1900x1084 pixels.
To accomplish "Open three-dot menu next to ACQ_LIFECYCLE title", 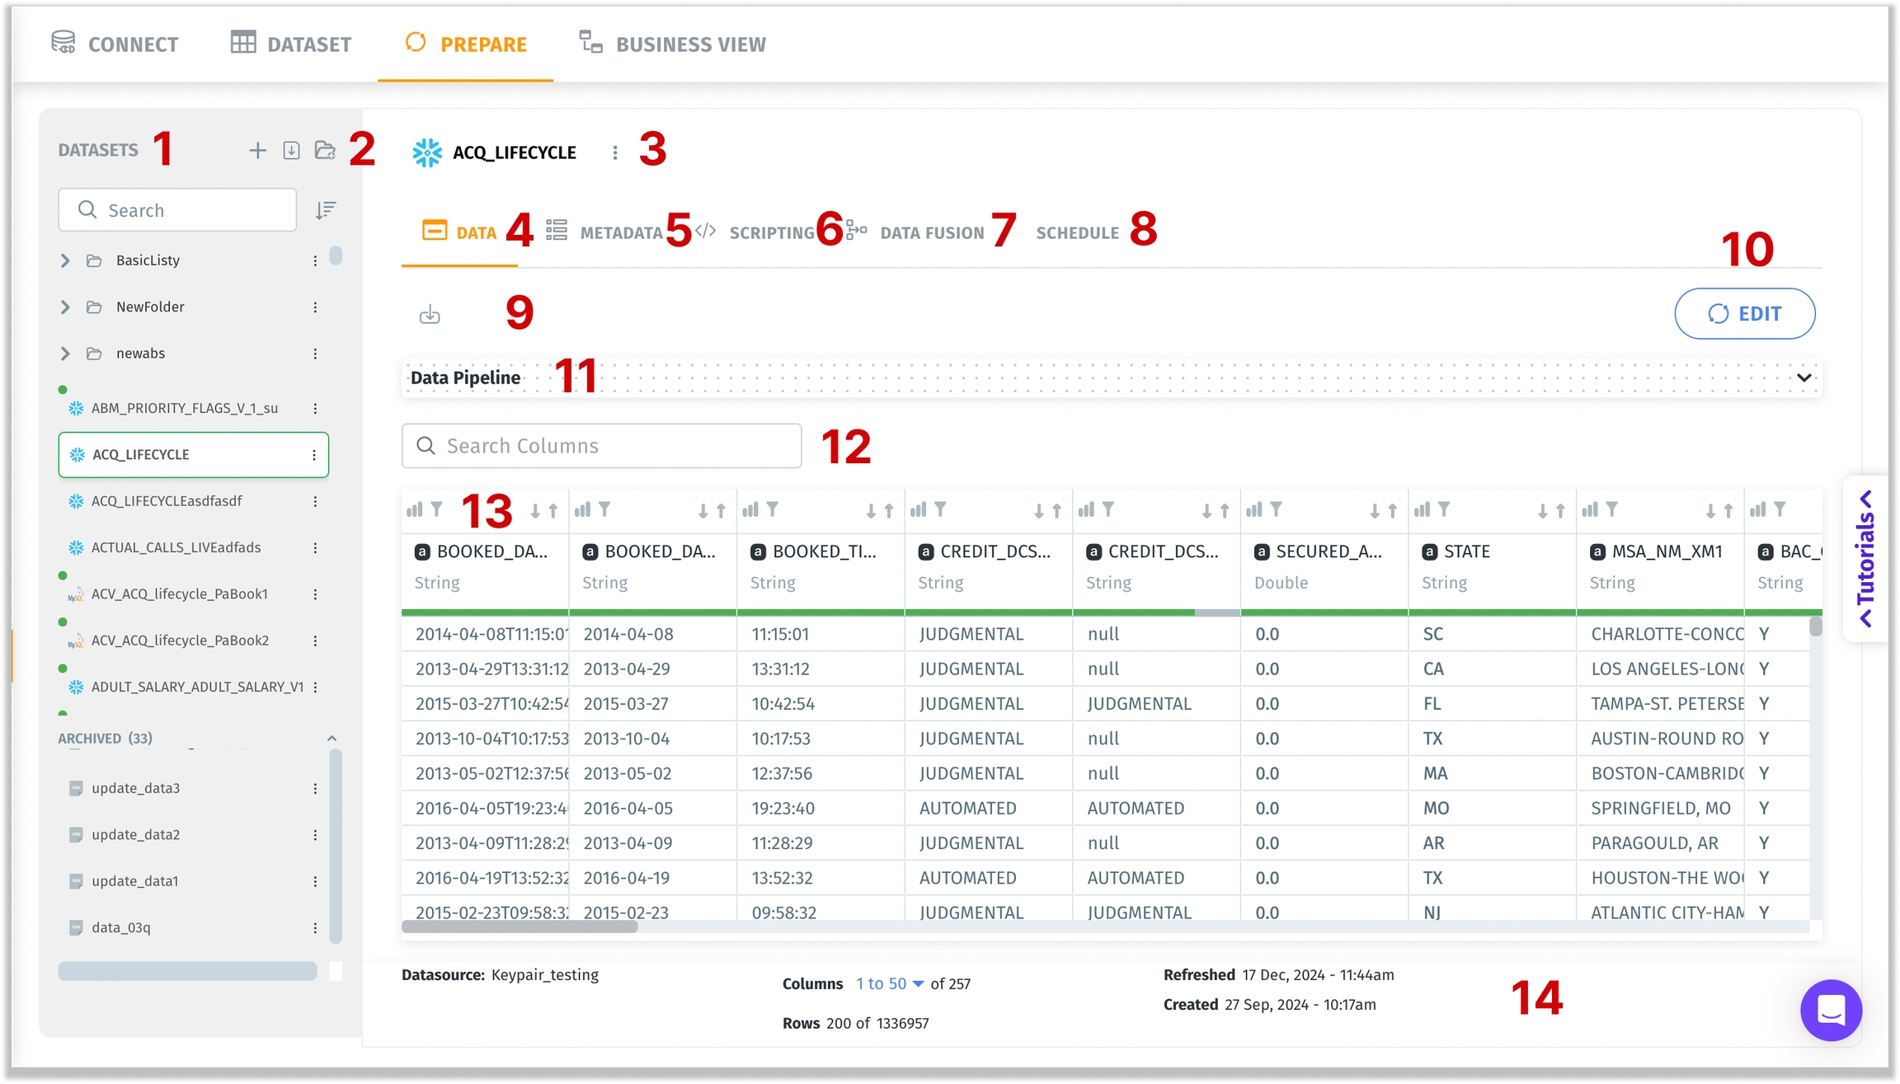I will point(615,153).
